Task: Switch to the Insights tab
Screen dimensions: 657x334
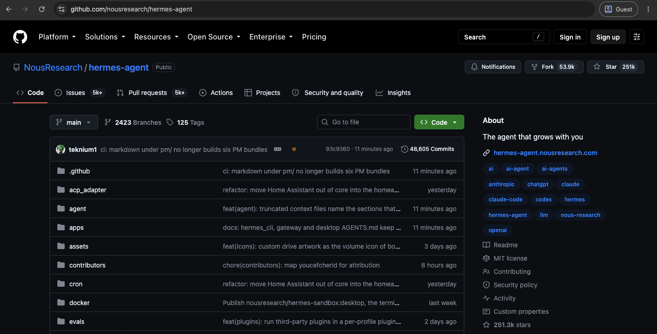Action: pos(393,93)
